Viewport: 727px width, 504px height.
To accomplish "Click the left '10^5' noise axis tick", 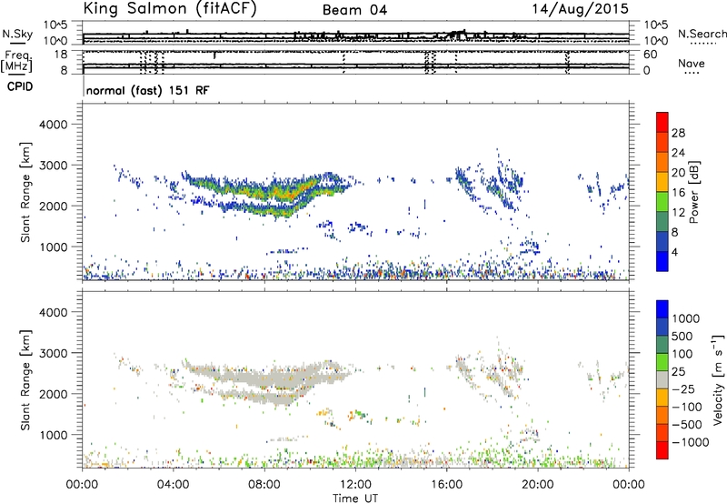I will click(x=55, y=25).
